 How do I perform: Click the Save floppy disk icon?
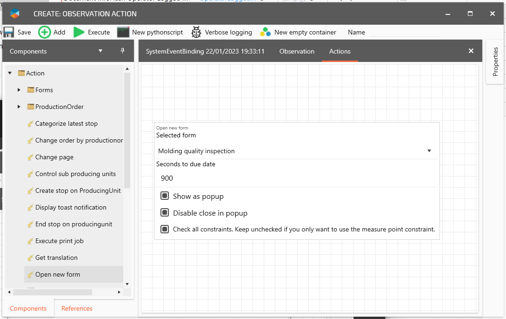tap(9, 32)
